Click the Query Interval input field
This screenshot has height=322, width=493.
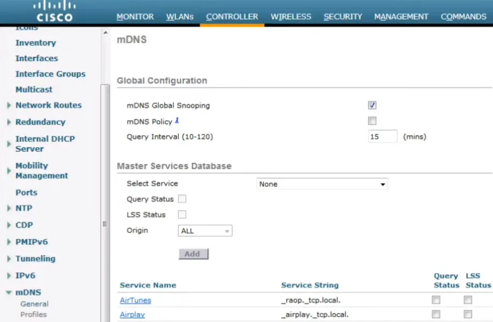(381, 137)
